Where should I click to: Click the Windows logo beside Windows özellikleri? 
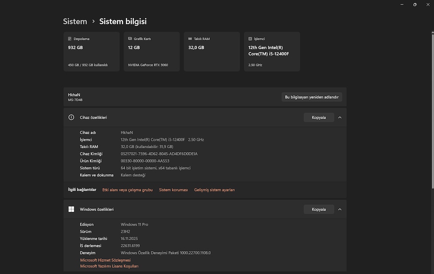pyautogui.click(x=71, y=209)
